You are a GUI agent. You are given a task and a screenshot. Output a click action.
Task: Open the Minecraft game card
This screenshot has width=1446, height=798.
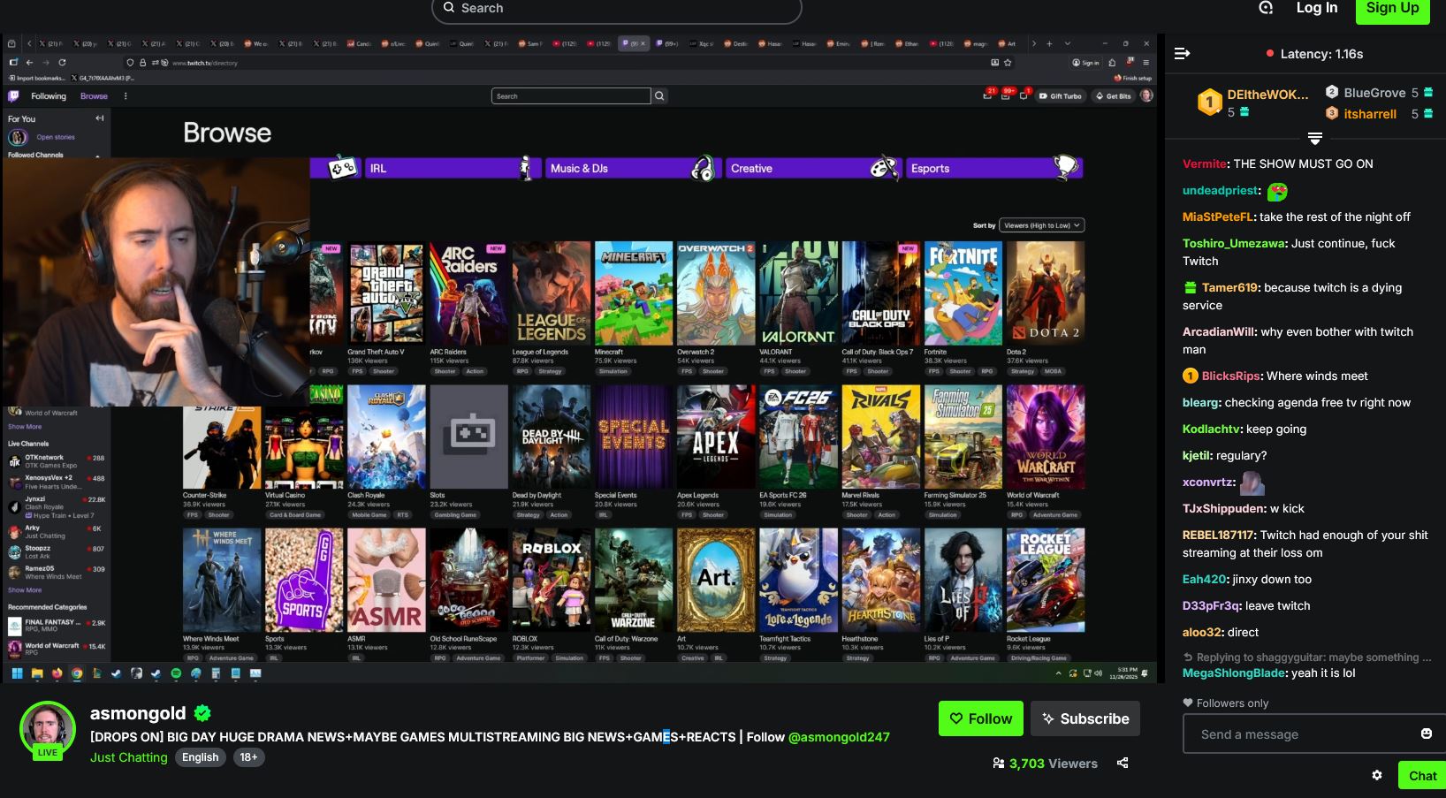[x=634, y=308]
